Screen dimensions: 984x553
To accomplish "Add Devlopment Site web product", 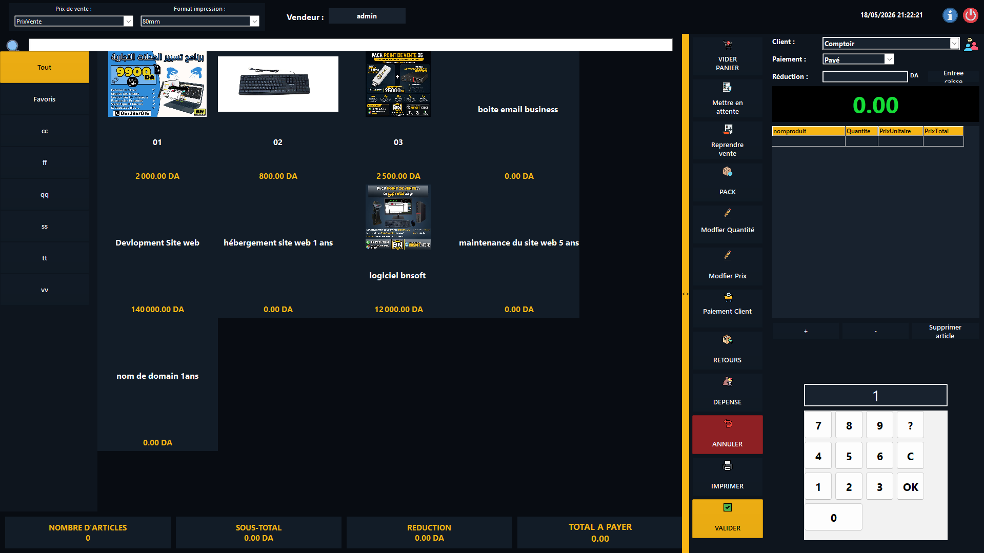I will point(157,251).
